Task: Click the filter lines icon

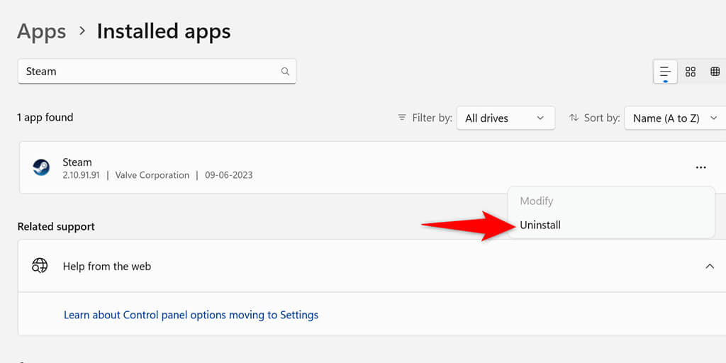Action: (x=402, y=118)
